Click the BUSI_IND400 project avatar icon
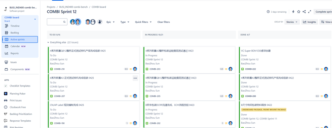332x128 pixels. (x=6, y=9)
